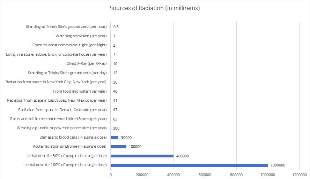This screenshot has height=179, width=310.
Task: Click the 200000 horizontal axis tick label
Action: [142, 174]
